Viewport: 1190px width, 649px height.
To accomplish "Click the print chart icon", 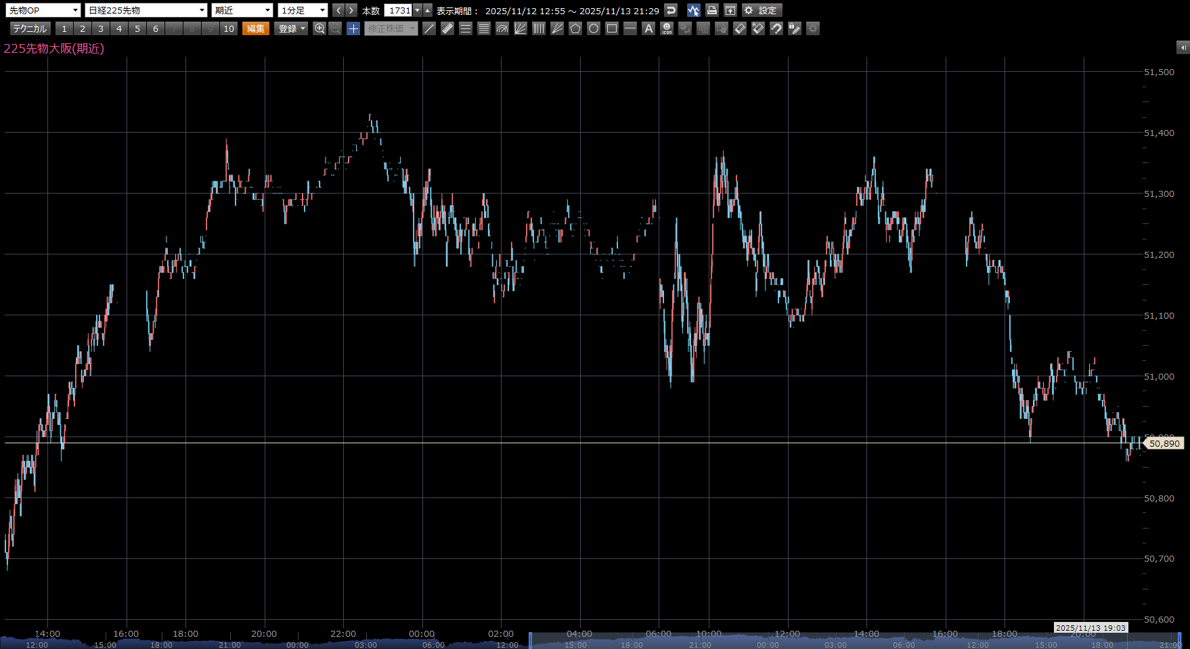I will (712, 10).
